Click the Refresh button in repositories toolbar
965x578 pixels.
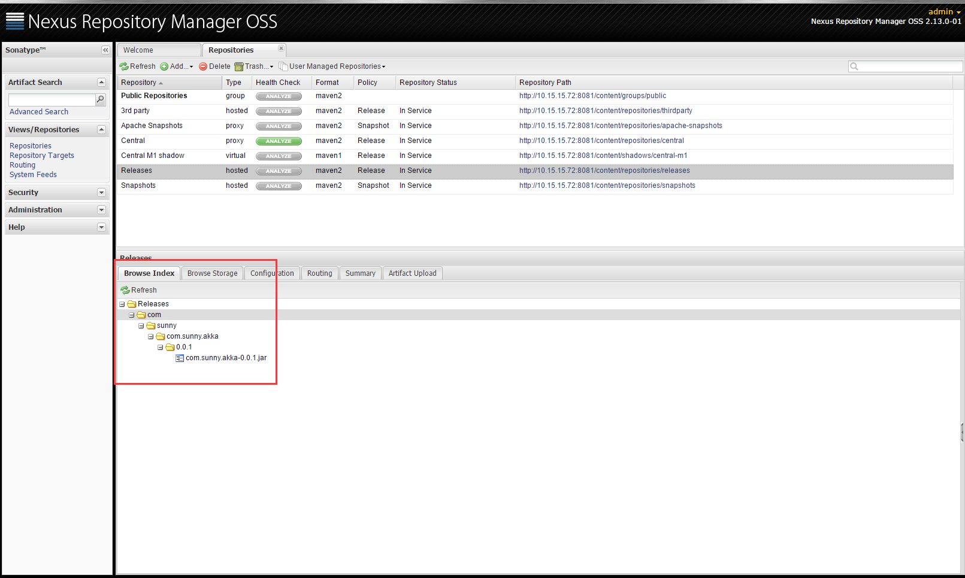click(x=137, y=66)
